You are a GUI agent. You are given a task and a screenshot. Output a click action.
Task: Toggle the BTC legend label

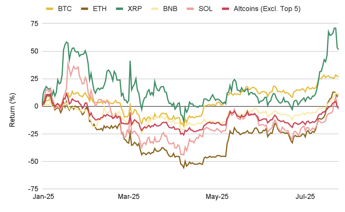pos(65,9)
